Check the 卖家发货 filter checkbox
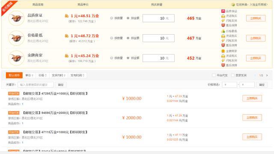 click(x=232, y=75)
